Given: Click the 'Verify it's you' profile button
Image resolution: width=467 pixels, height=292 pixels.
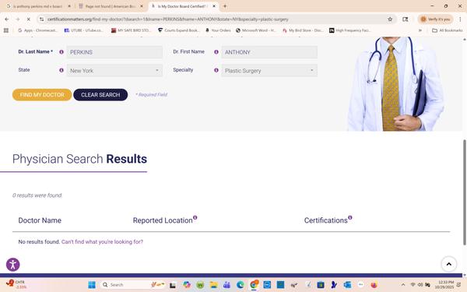Looking at the screenshot, I should click(x=435, y=19).
